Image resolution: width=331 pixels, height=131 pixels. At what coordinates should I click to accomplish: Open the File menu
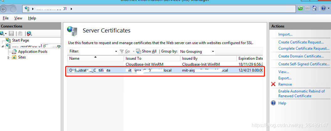6,18
